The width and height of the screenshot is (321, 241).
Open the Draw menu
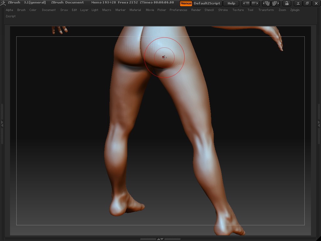pos(64,10)
